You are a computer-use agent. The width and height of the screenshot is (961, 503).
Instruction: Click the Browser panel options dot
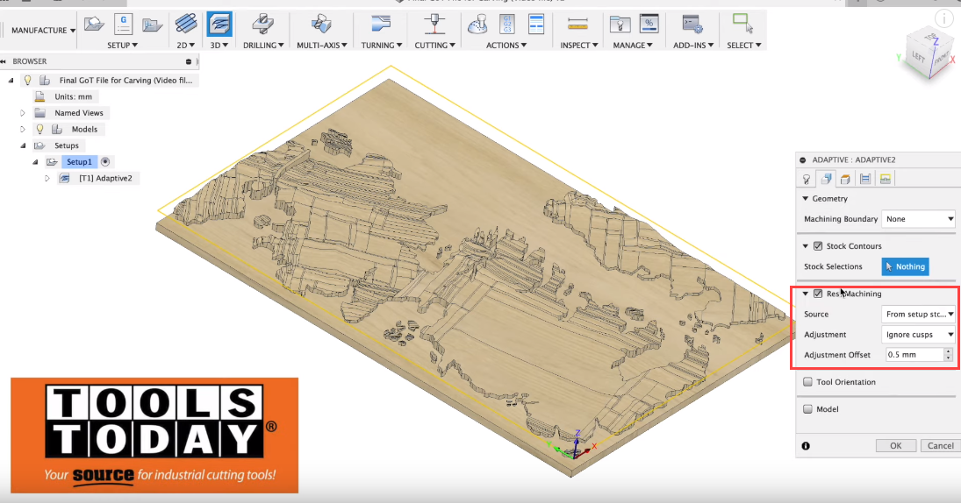click(x=188, y=62)
